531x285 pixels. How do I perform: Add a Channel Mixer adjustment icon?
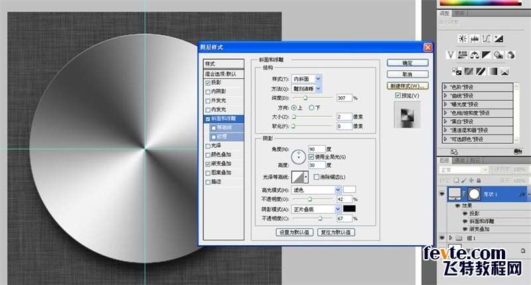[510, 55]
